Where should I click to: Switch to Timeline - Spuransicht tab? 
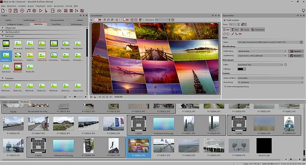coord(10,102)
